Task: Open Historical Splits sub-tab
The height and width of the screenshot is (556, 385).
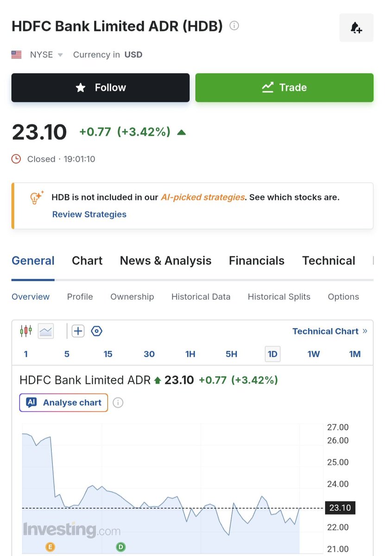Action: click(279, 297)
